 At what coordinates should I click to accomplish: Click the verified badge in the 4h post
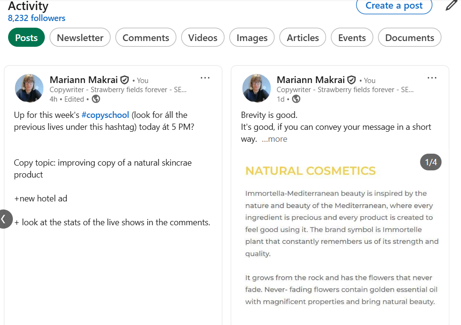[x=124, y=80]
